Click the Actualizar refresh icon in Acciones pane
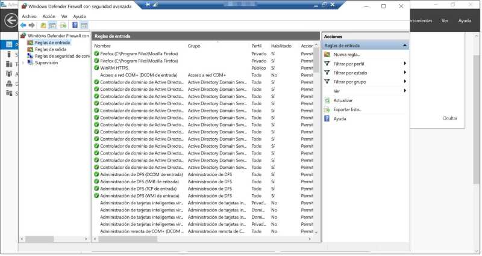Image resolution: width=482 pixels, height=256 pixels. coord(327,100)
